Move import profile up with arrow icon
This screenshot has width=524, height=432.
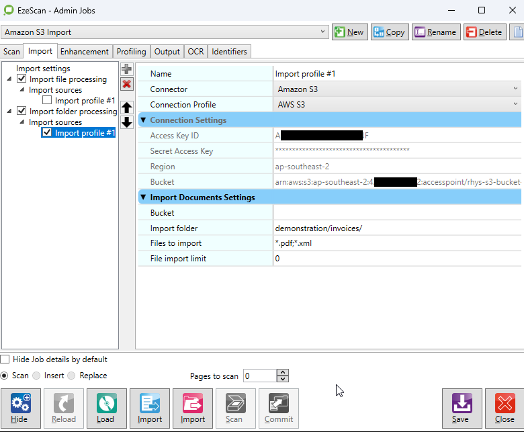(126, 107)
